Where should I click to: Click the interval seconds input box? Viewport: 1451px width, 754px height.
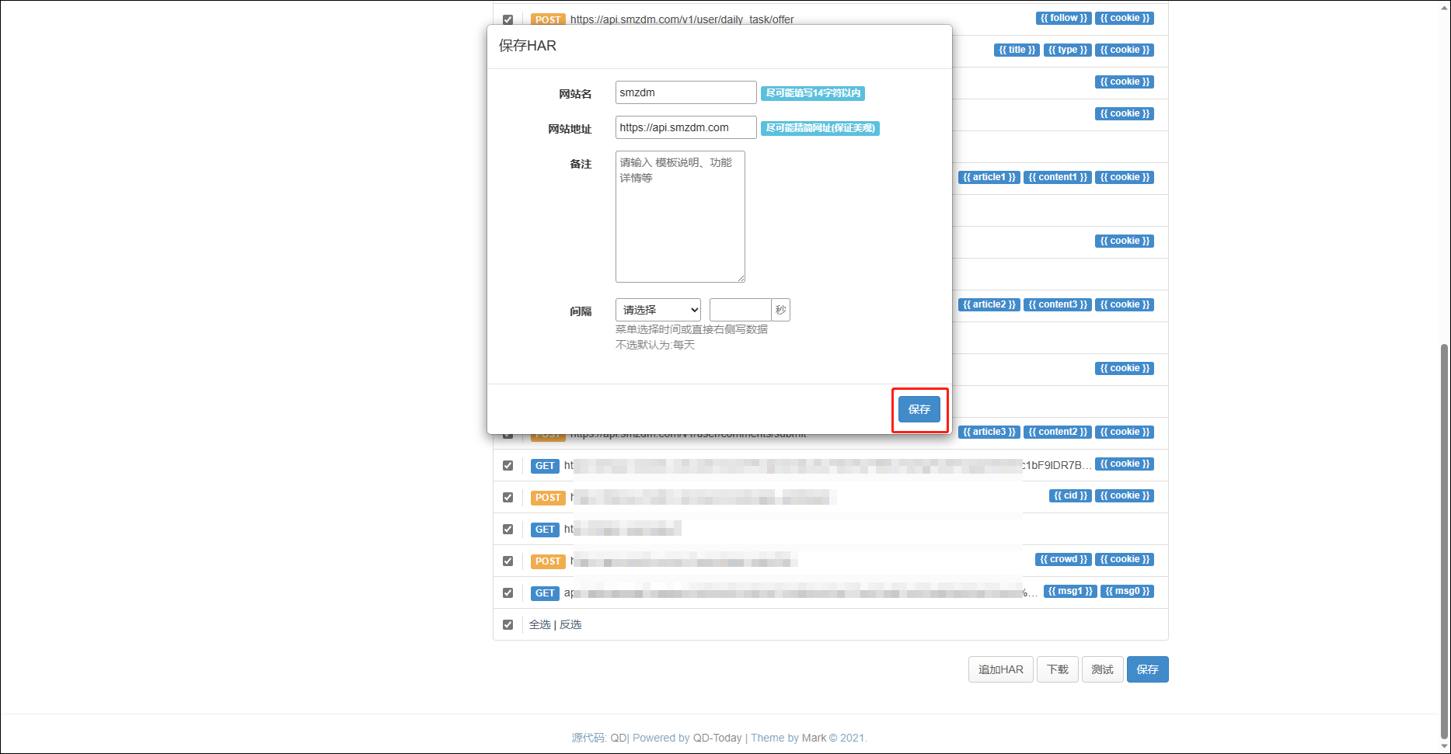pyautogui.click(x=739, y=310)
